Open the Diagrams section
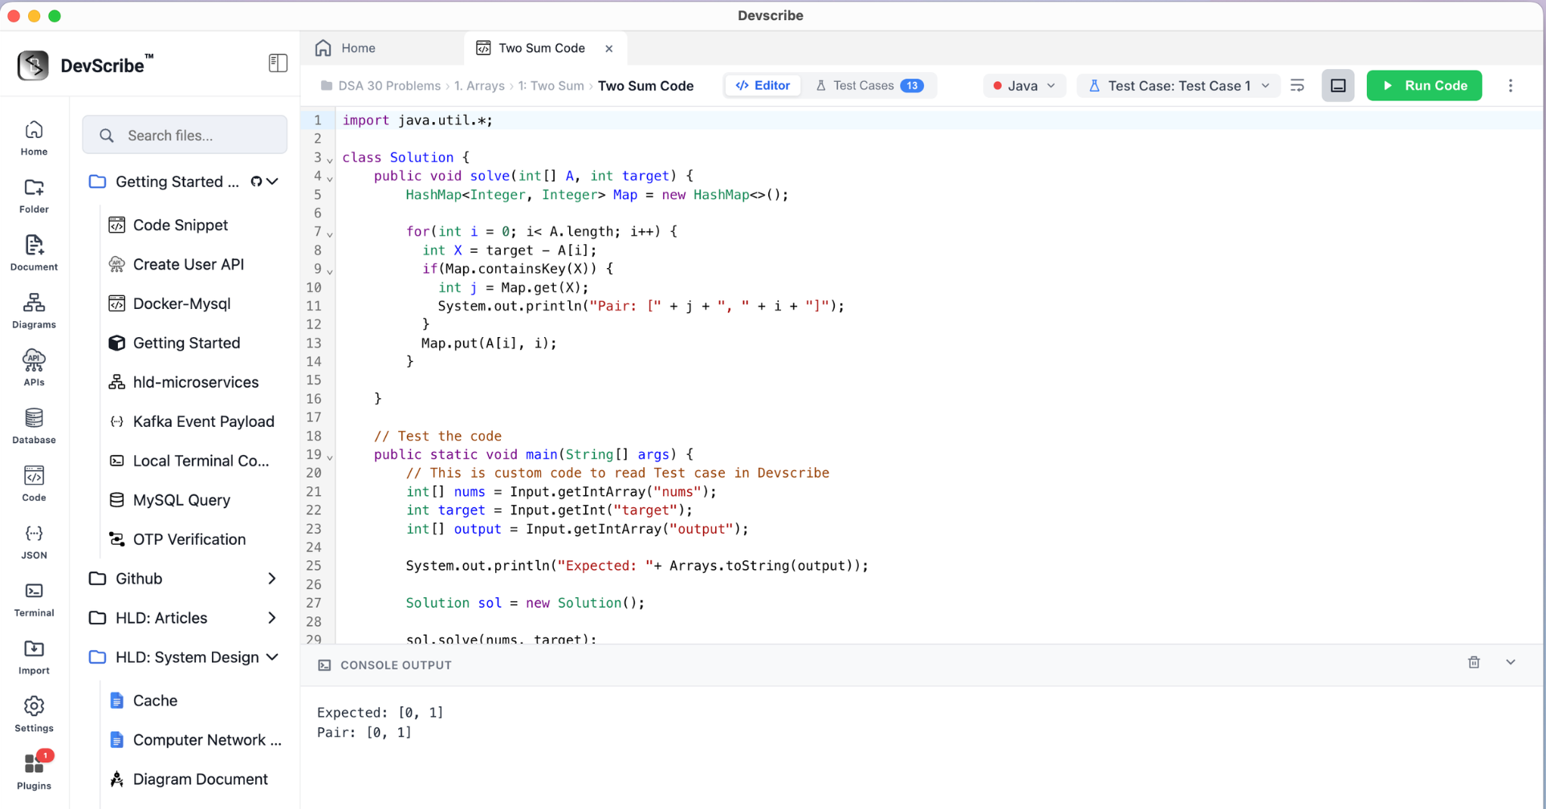This screenshot has height=809, width=1546. click(34, 311)
